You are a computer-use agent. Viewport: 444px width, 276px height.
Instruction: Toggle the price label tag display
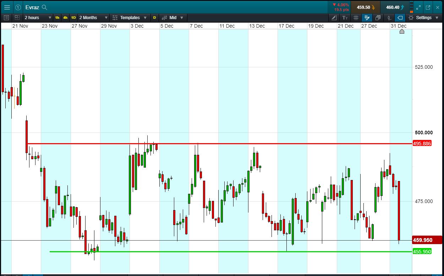click(400, 17)
